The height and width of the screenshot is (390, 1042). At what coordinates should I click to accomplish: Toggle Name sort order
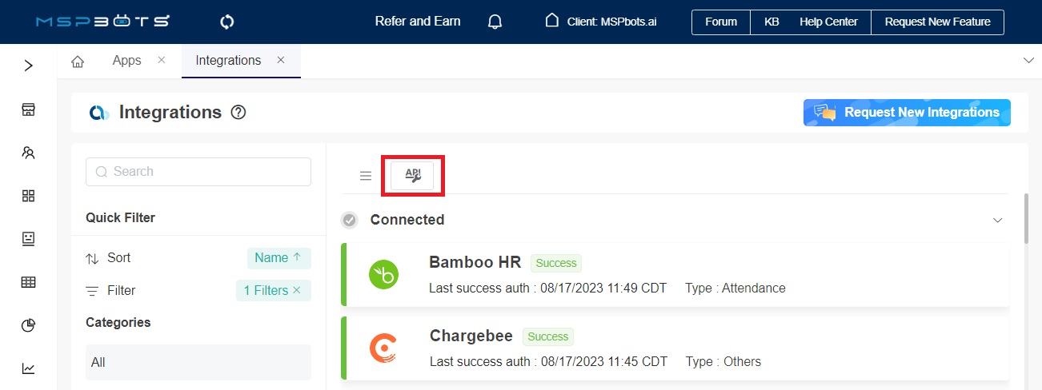tap(279, 258)
